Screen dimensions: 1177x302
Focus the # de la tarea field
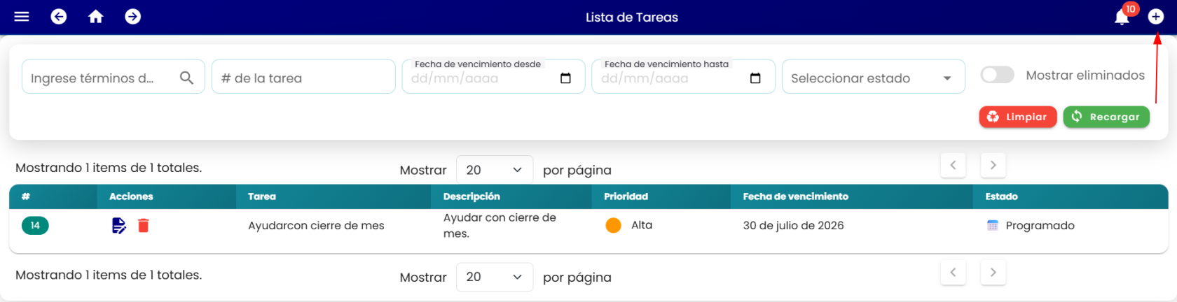tap(303, 77)
